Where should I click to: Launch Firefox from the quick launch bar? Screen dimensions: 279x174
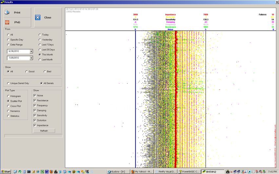pyautogui.click(x=51, y=172)
